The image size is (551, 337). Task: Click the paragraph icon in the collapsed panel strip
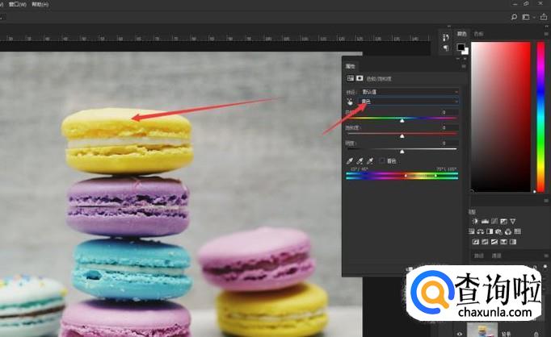click(x=445, y=48)
